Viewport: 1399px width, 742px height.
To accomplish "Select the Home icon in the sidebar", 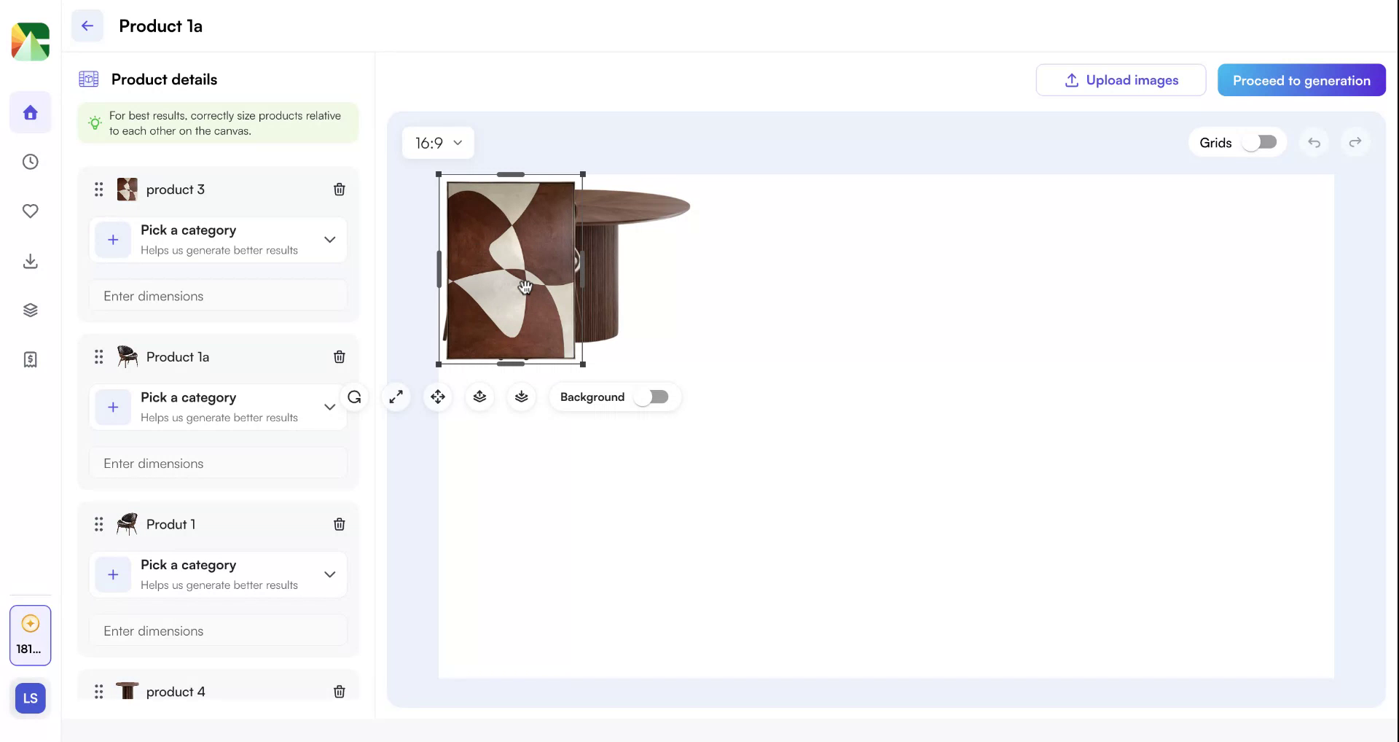I will pyautogui.click(x=30, y=112).
